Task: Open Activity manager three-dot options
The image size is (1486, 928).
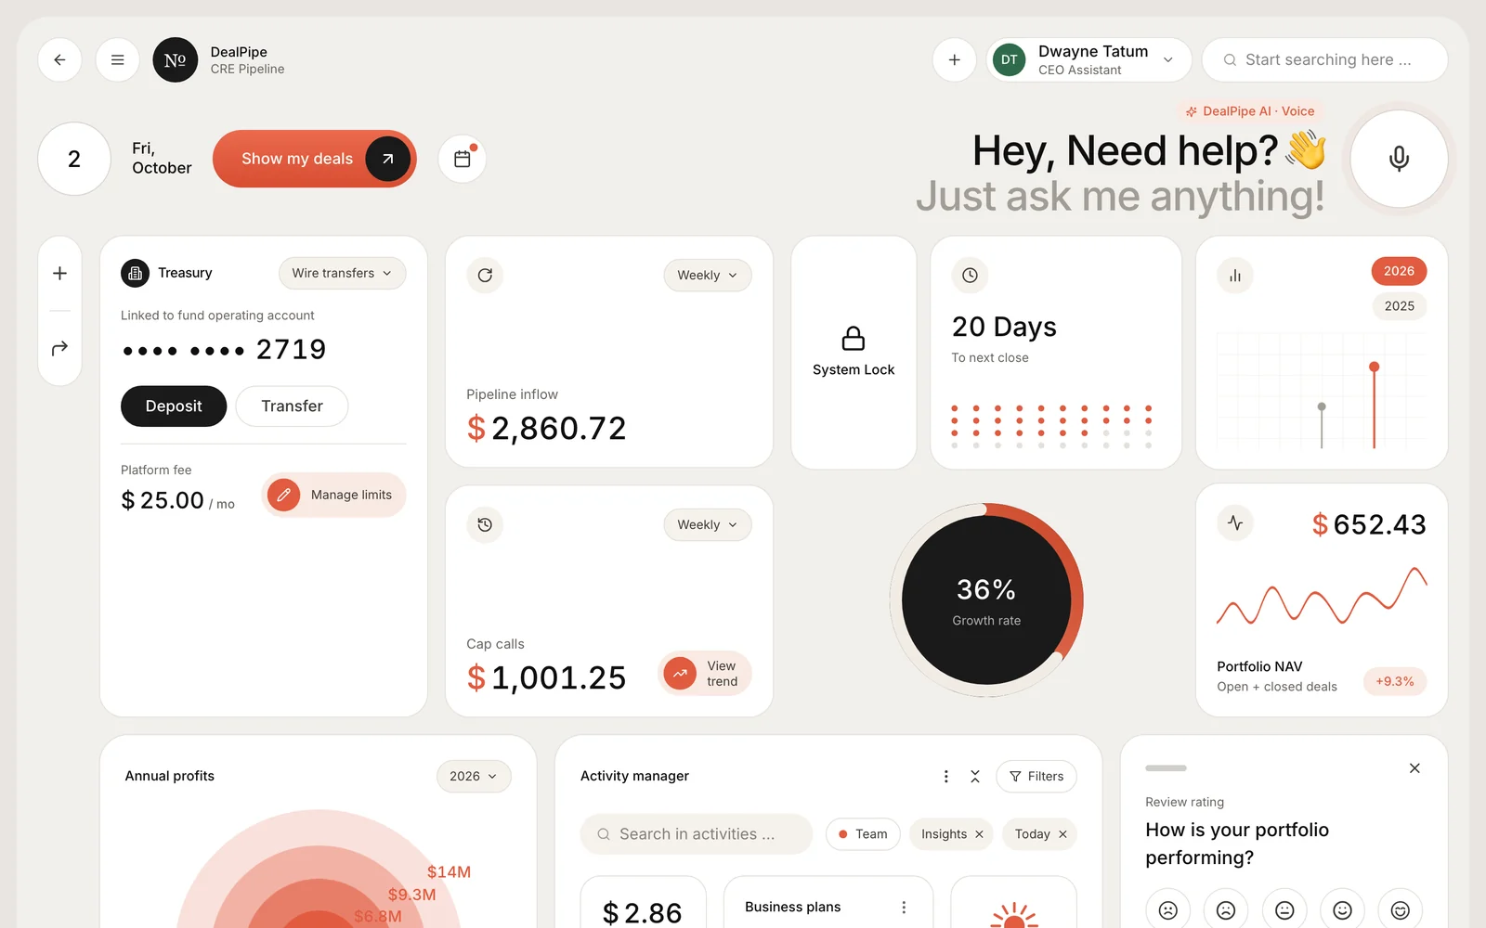Action: point(946,777)
